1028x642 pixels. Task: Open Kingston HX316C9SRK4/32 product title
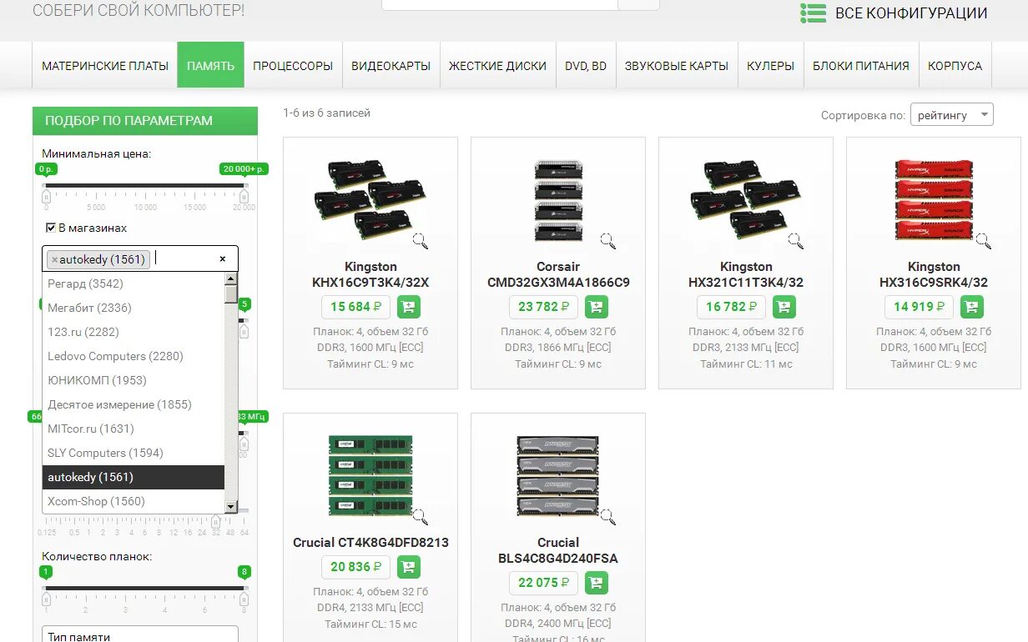click(934, 274)
